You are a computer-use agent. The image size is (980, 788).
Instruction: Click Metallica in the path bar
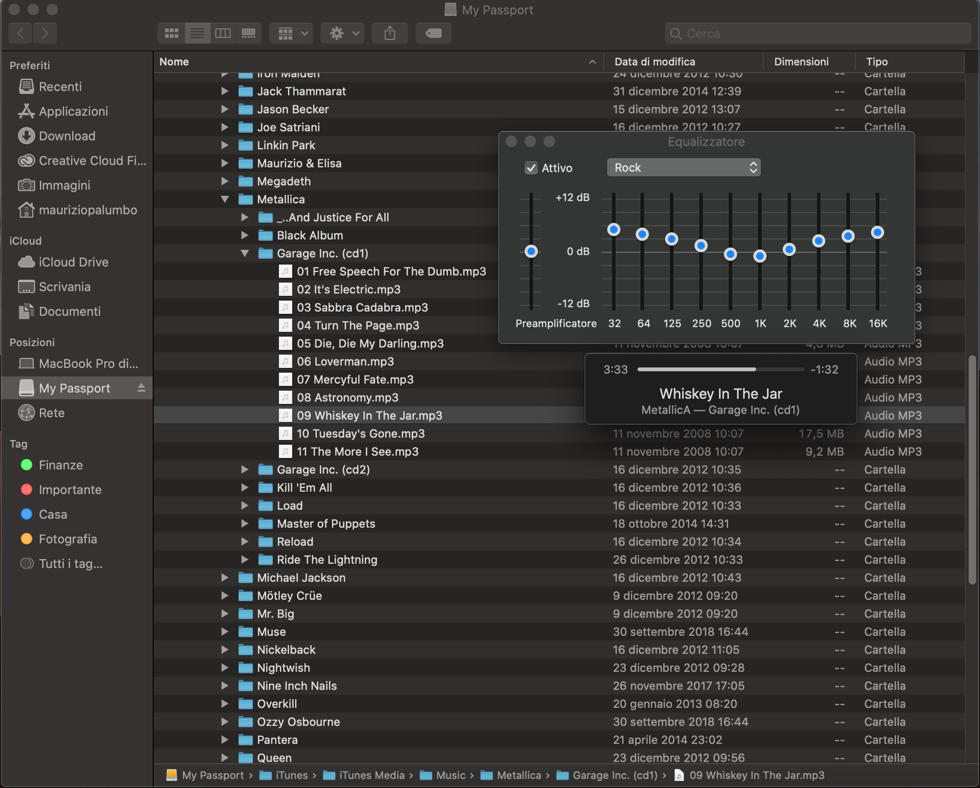[x=511, y=775]
